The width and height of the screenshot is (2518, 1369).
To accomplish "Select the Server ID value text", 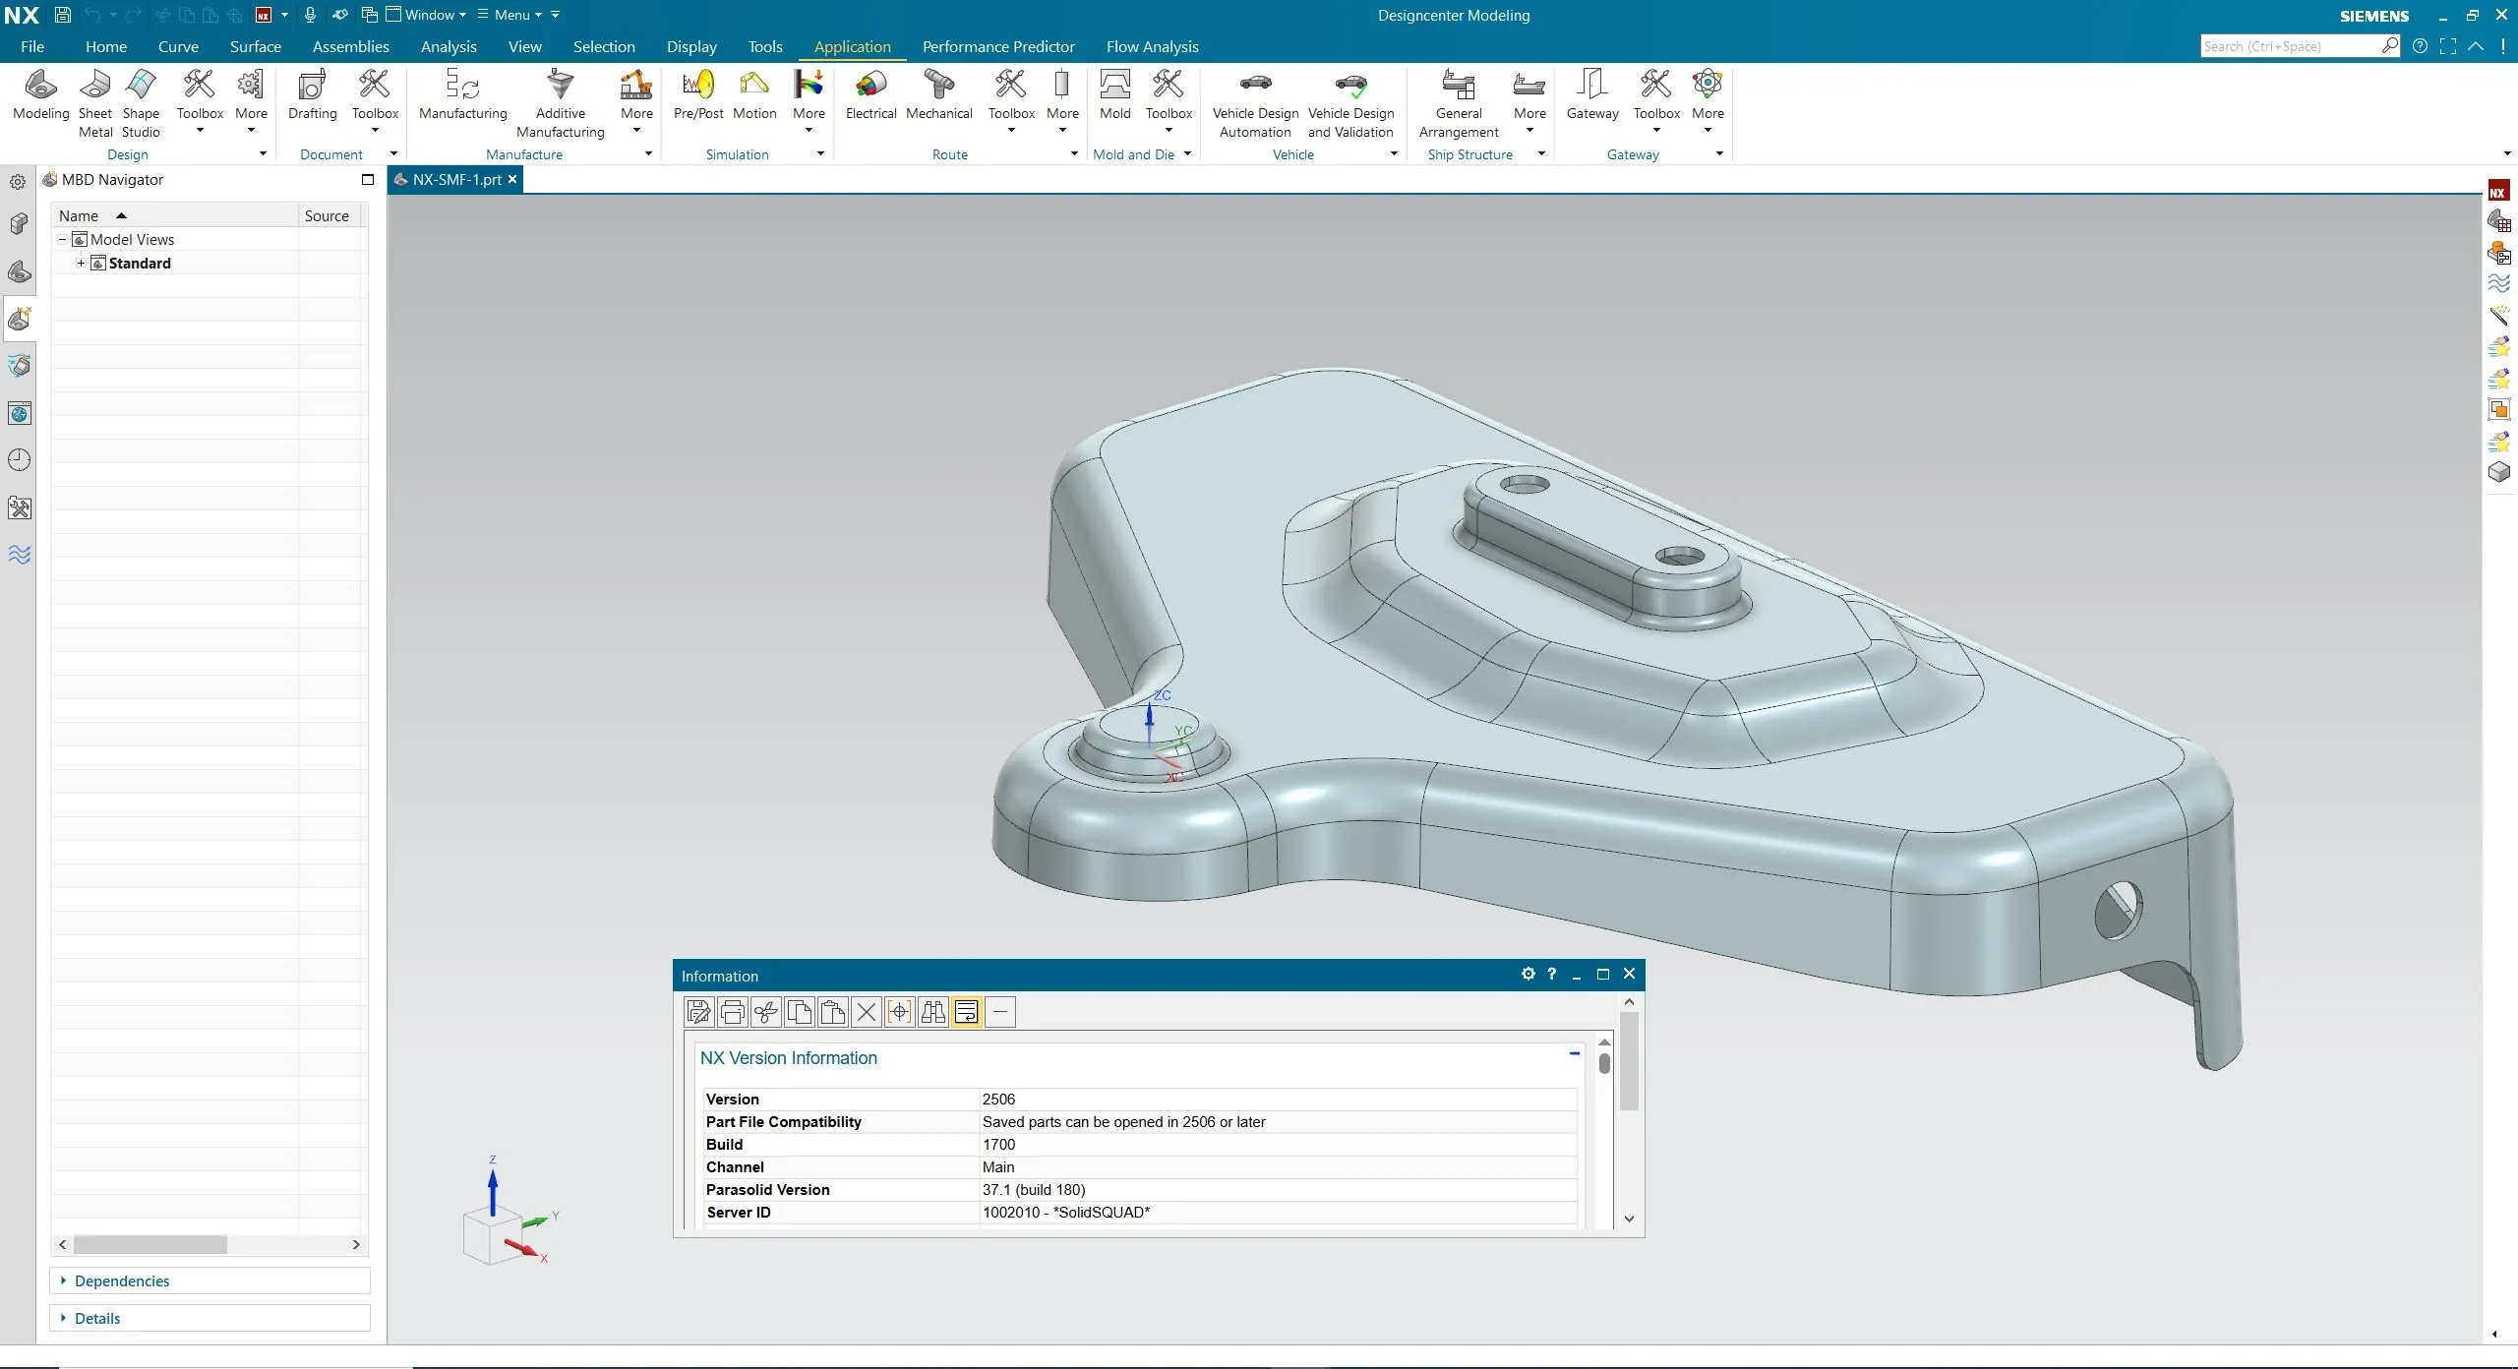I will (x=1065, y=1213).
